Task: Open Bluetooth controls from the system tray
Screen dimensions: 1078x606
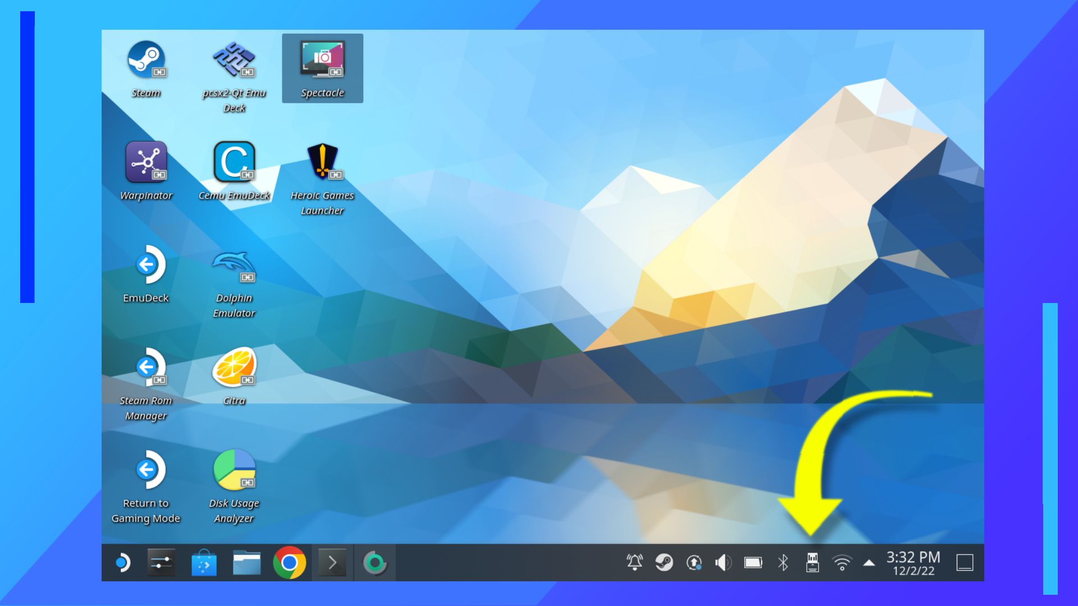Action: [782, 563]
